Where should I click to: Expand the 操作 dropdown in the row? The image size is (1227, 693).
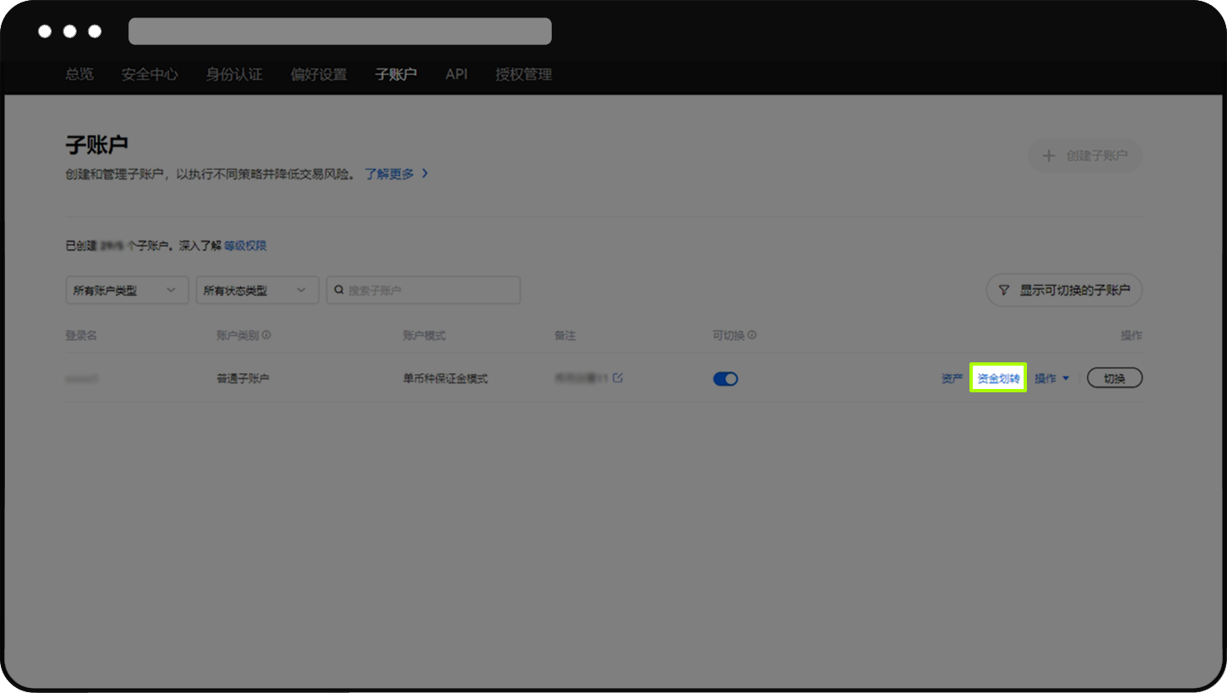[x=1052, y=377]
